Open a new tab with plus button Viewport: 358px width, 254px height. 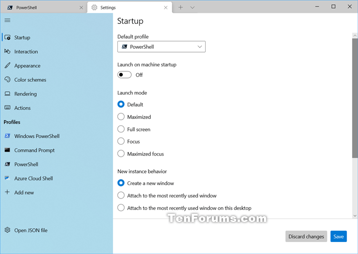180,8
